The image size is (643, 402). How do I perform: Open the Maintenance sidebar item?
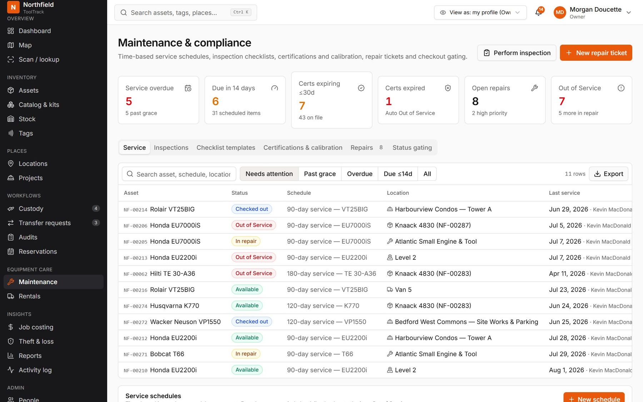pos(54,282)
